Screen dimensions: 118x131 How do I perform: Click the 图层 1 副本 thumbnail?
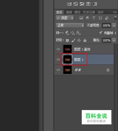[67, 49]
